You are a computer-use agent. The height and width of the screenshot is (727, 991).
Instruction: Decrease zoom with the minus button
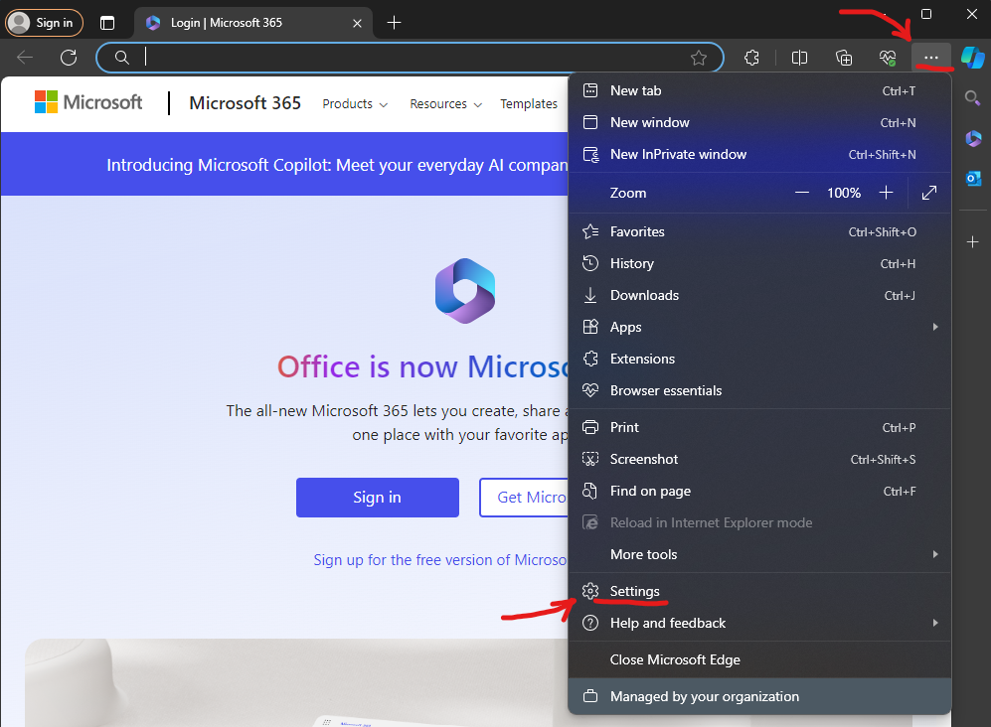(x=802, y=193)
